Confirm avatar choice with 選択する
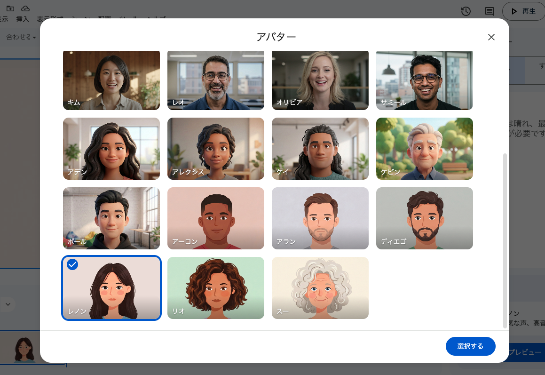 click(470, 346)
